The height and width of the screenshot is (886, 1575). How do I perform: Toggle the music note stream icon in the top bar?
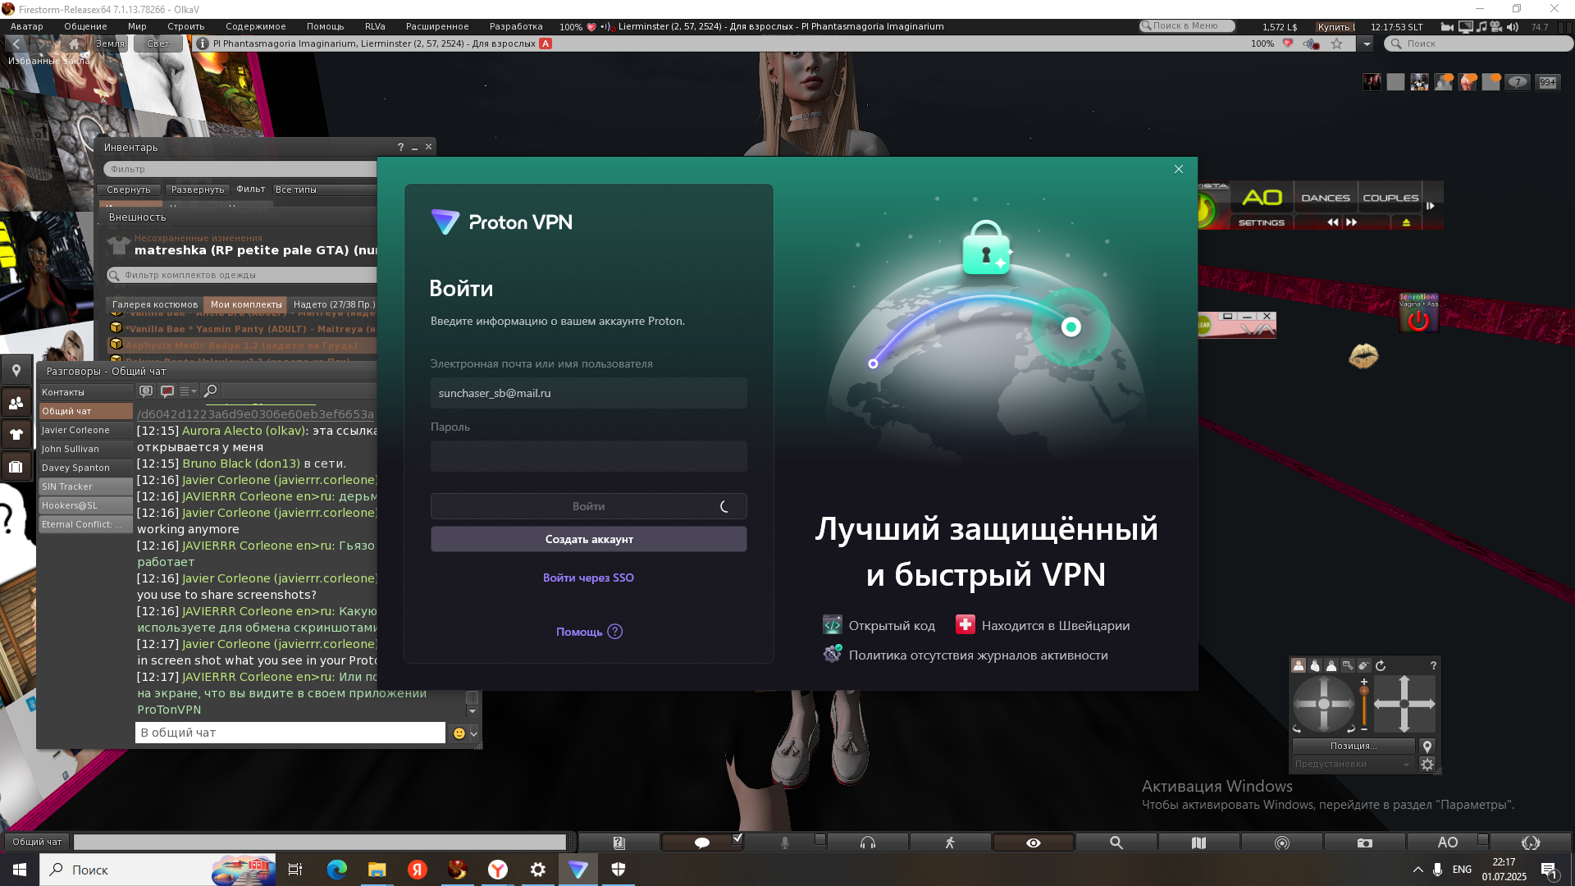click(x=1481, y=27)
